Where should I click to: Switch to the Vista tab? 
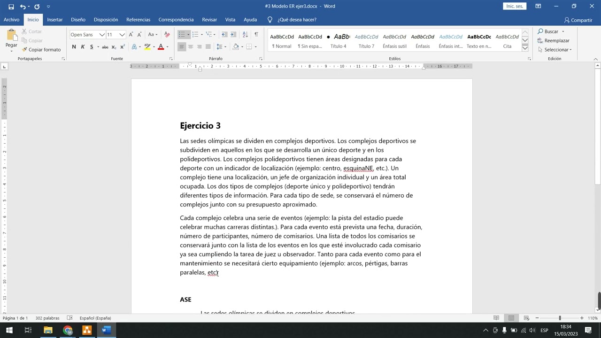[230, 20]
